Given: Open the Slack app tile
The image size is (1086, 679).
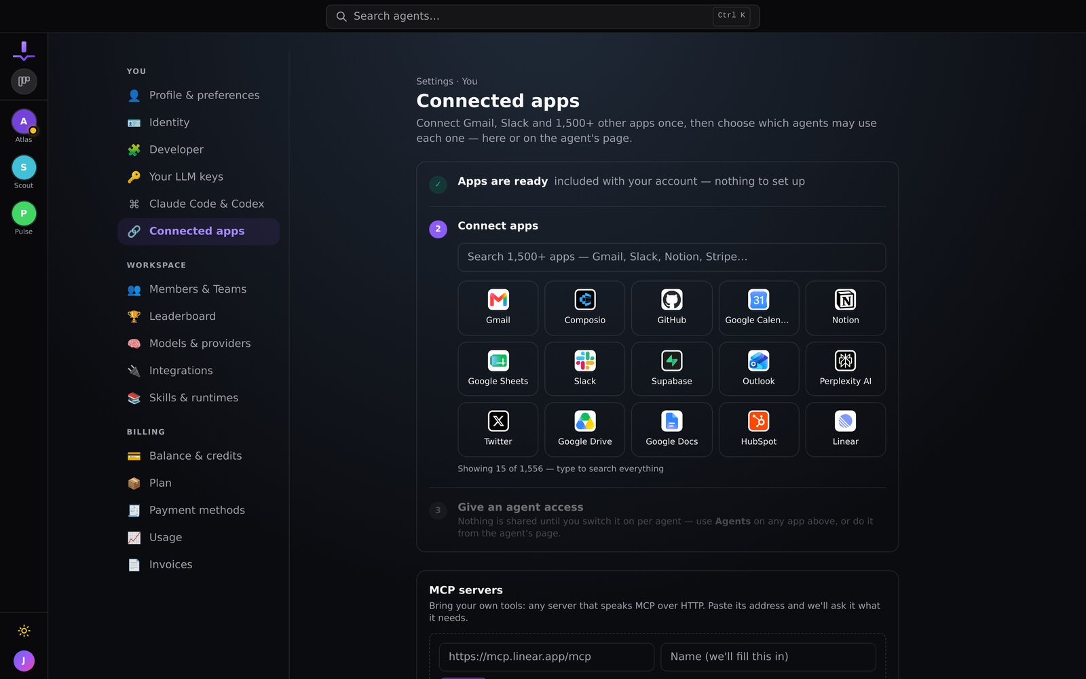Looking at the screenshot, I should pos(584,369).
